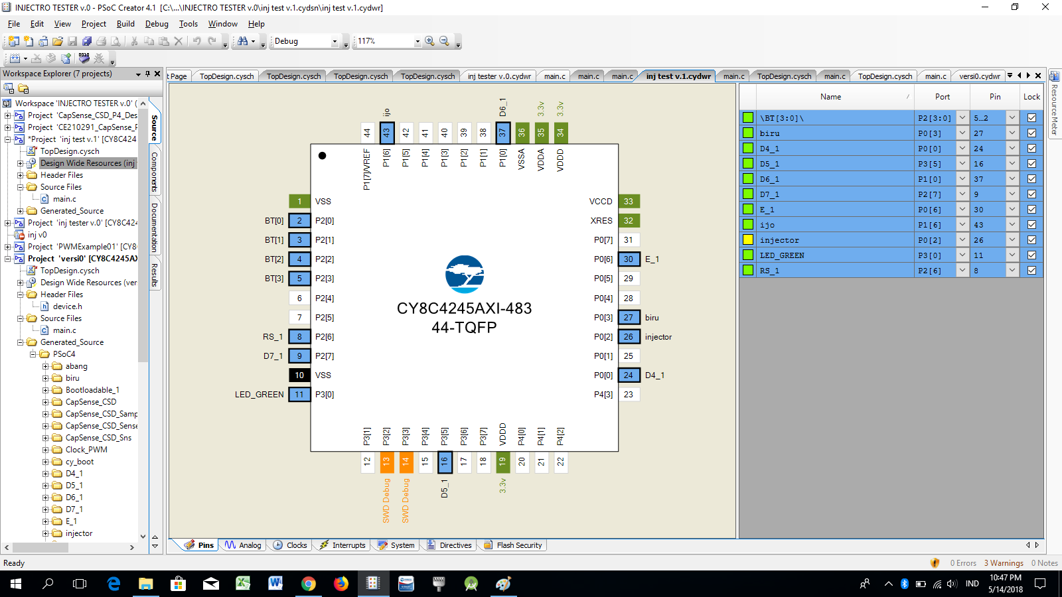Uncheck the Lock checkbox for biru
1062x597 pixels.
[x=1031, y=133]
